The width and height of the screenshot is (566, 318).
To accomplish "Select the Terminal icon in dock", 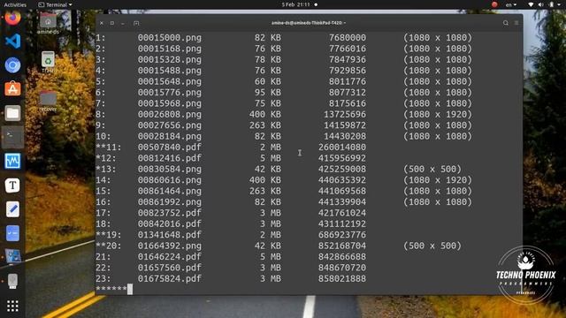I will [x=12, y=137].
